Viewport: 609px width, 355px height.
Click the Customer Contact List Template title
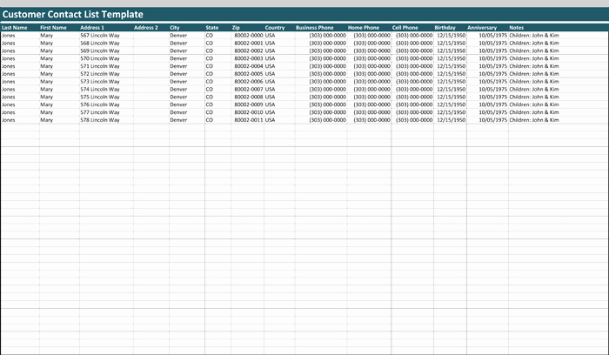[x=72, y=15]
